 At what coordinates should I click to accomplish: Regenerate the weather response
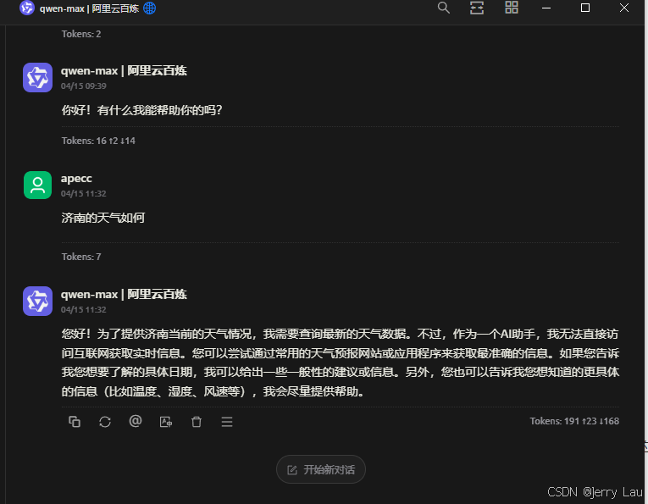[105, 422]
